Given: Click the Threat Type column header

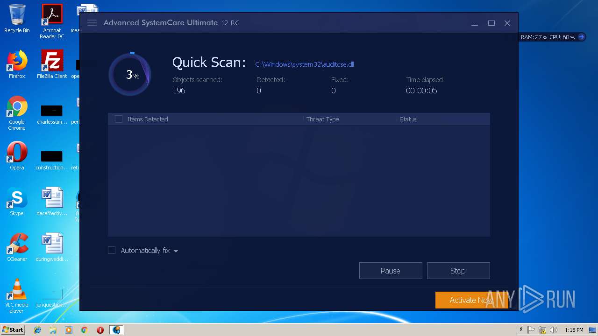Looking at the screenshot, I should 323,119.
